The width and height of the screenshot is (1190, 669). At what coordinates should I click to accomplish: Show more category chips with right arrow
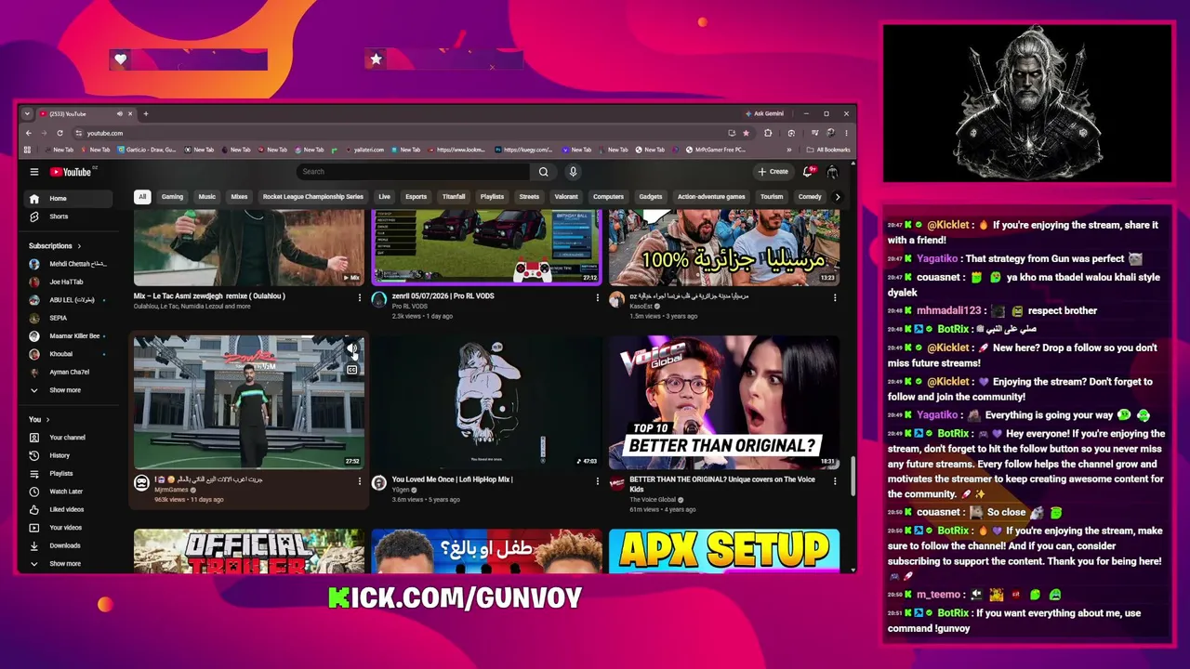(x=838, y=197)
